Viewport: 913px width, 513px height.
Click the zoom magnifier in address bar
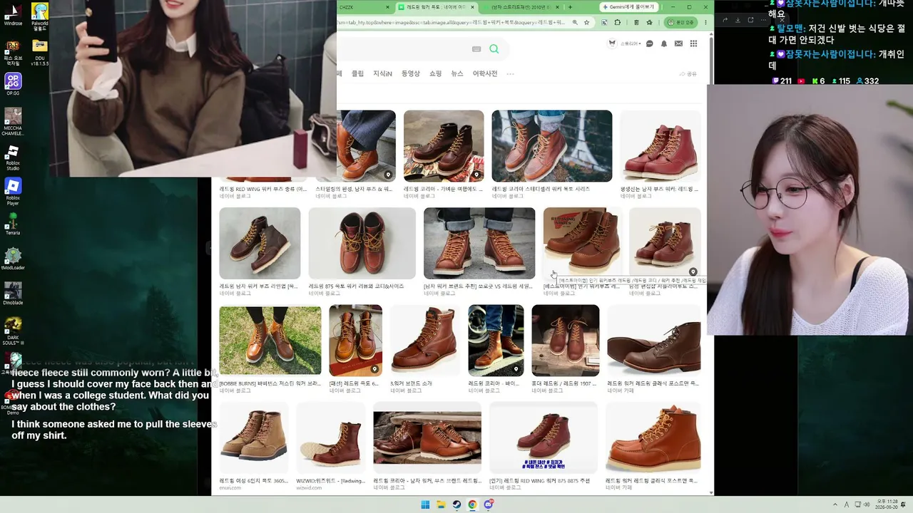pyautogui.click(x=575, y=22)
